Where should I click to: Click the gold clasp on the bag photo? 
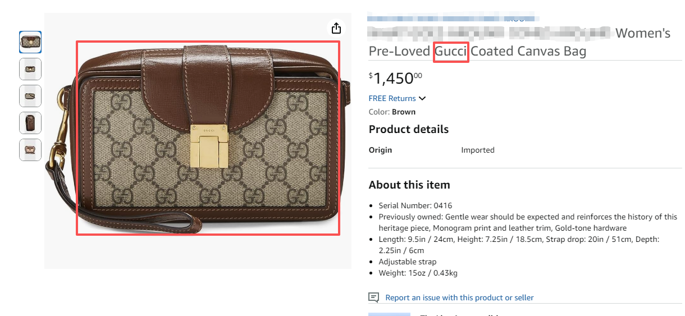tap(209, 147)
